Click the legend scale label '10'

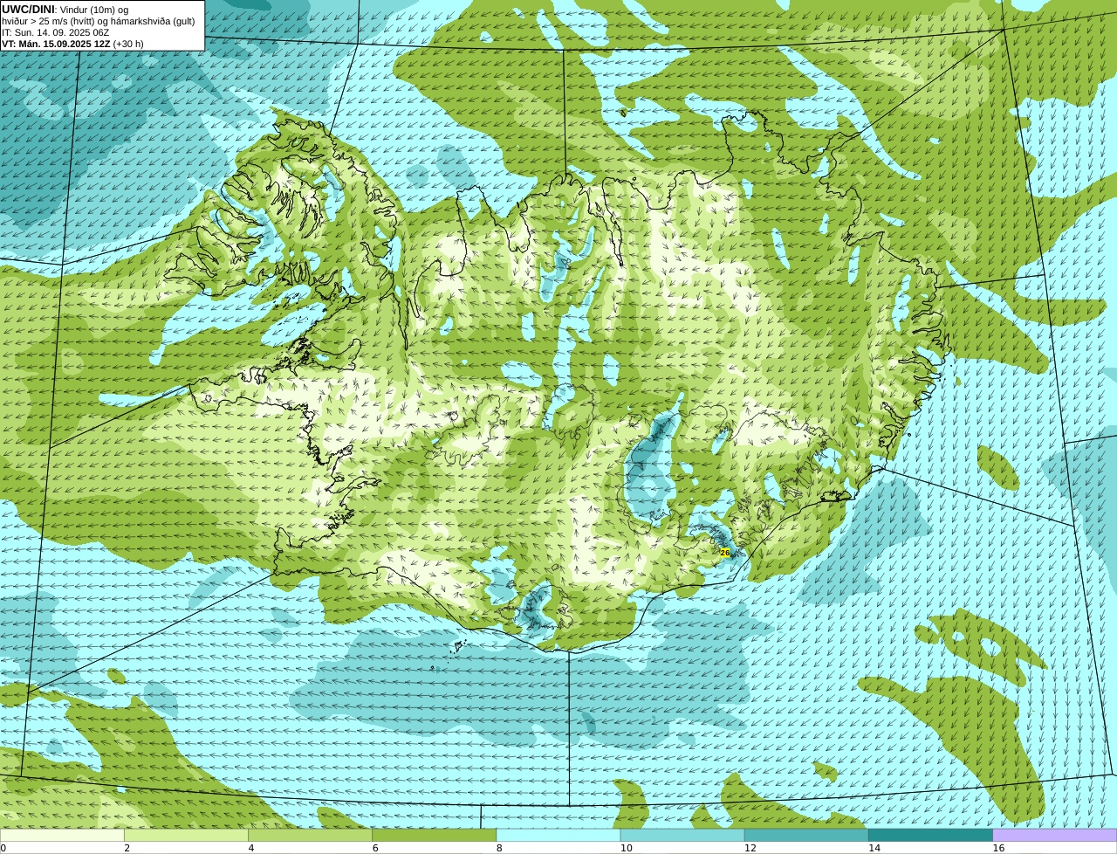click(x=626, y=848)
